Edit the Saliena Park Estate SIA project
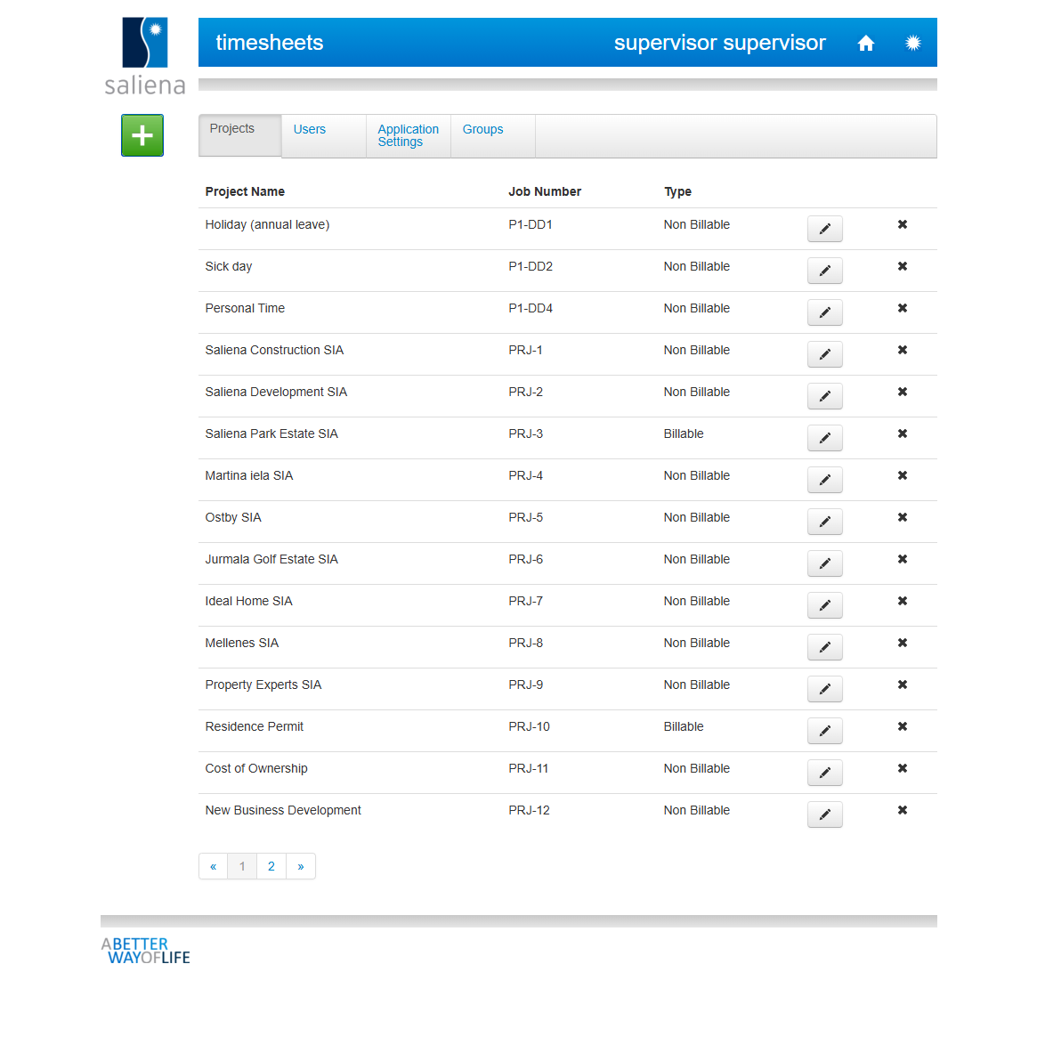The height and width of the screenshot is (1037, 1037). point(824,438)
